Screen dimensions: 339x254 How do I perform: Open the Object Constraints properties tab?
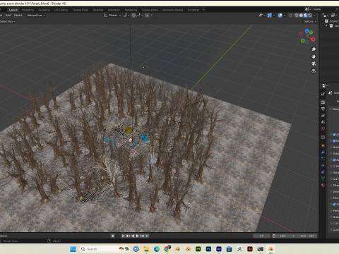323,172
